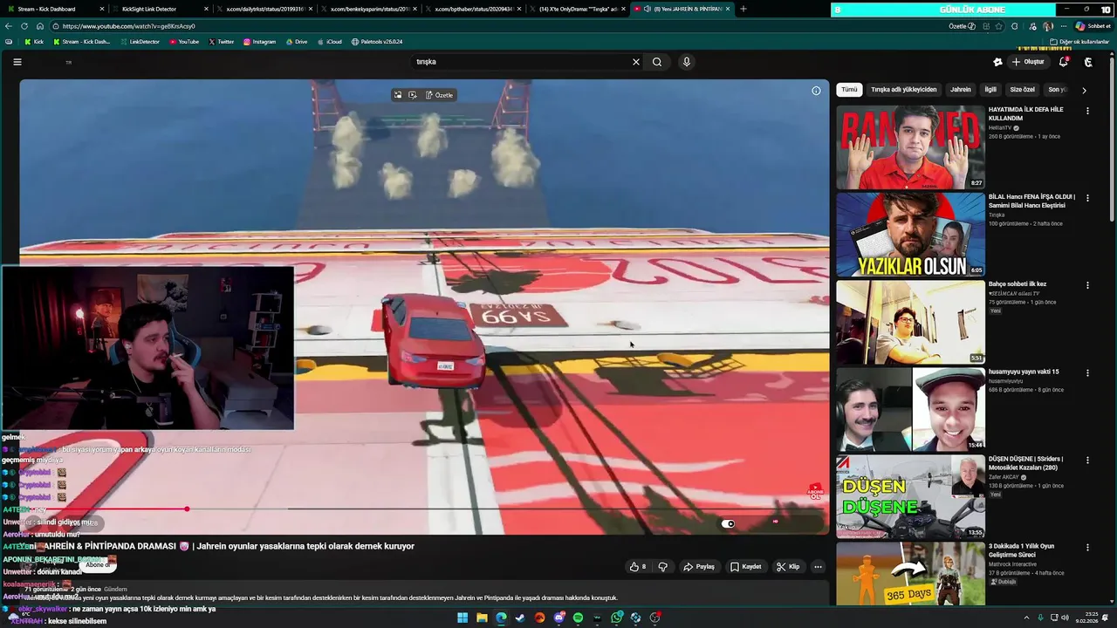Screen dimensions: 1117x628
Task: Open options for husamyuyu yayın vakti video
Action: pyautogui.click(x=1087, y=372)
